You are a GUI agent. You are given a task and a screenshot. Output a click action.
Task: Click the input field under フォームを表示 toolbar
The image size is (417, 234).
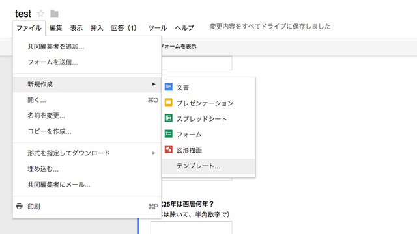point(197,63)
